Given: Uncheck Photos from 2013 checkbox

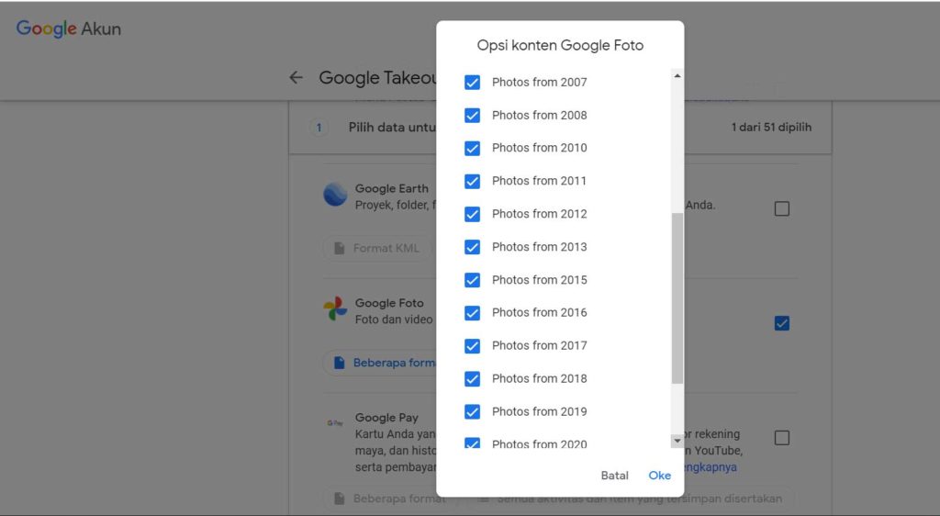Looking at the screenshot, I should click(473, 247).
